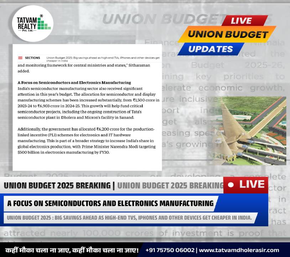Select the yellow UNION BUDGET banner
The image size is (290, 257).
pyautogui.click(x=228, y=34)
